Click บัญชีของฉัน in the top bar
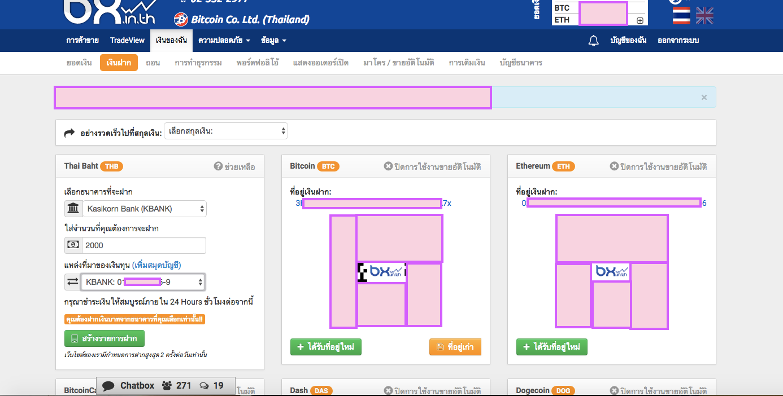Viewport: 783px width, 396px height. click(x=628, y=41)
